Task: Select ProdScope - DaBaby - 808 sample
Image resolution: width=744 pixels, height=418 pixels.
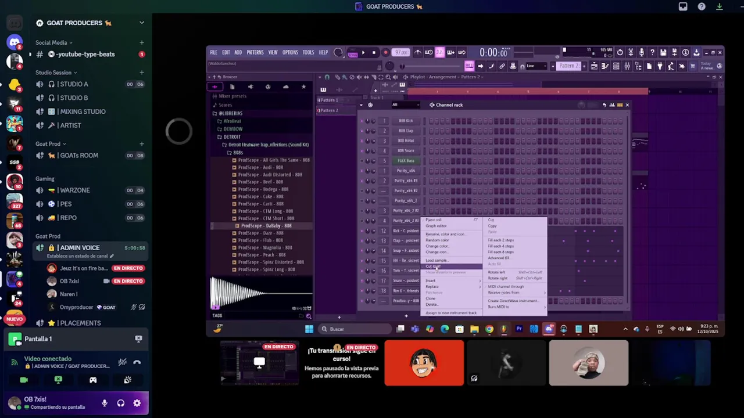Action: coord(266,226)
